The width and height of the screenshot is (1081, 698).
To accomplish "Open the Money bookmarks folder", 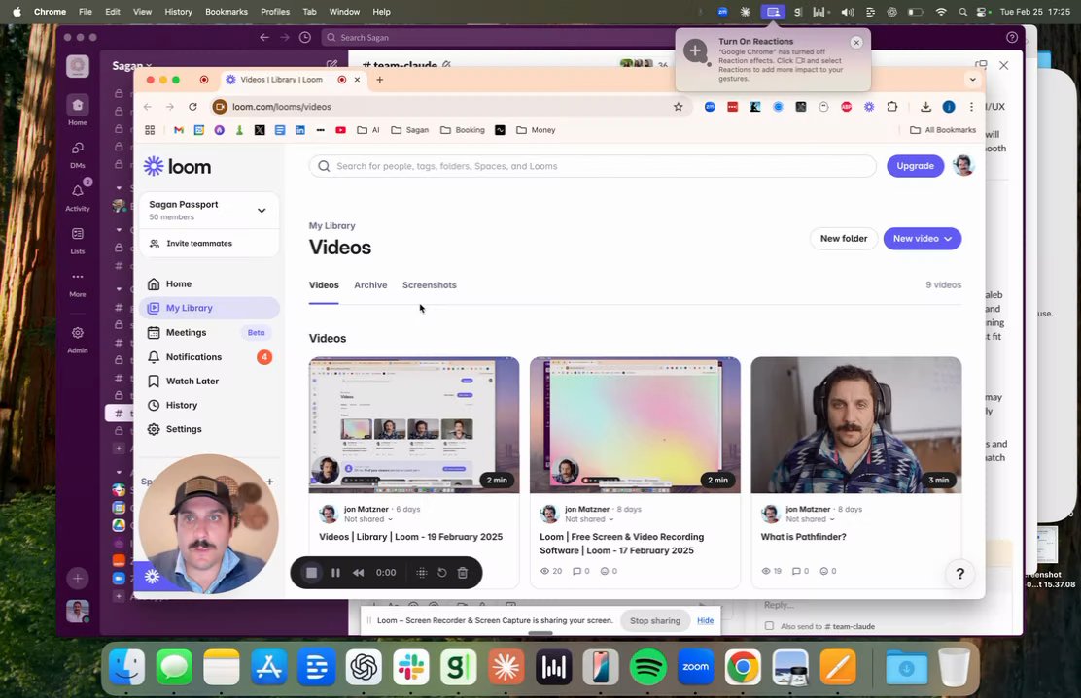I will pos(536,130).
